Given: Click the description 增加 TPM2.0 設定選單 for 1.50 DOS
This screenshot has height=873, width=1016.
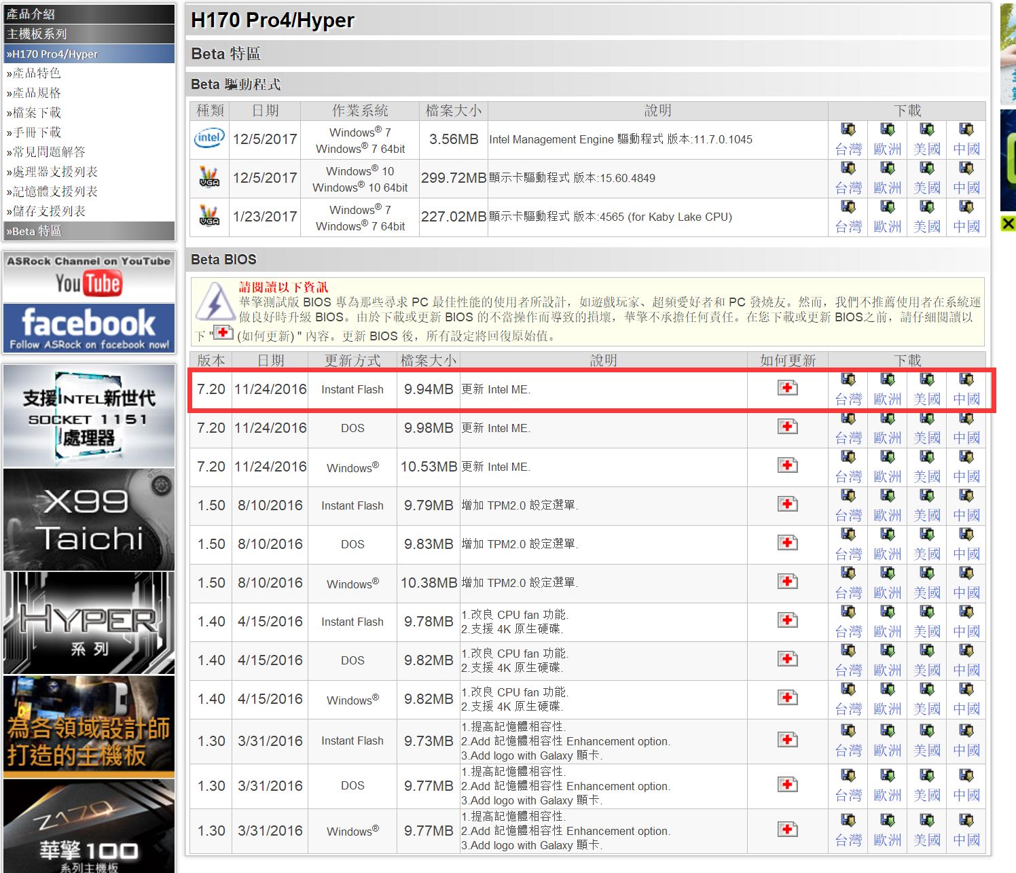Looking at the screenshot, I should pyautogui.click(x=520, y=544).
